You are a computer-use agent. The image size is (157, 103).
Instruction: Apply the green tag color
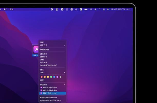[51, 77]
